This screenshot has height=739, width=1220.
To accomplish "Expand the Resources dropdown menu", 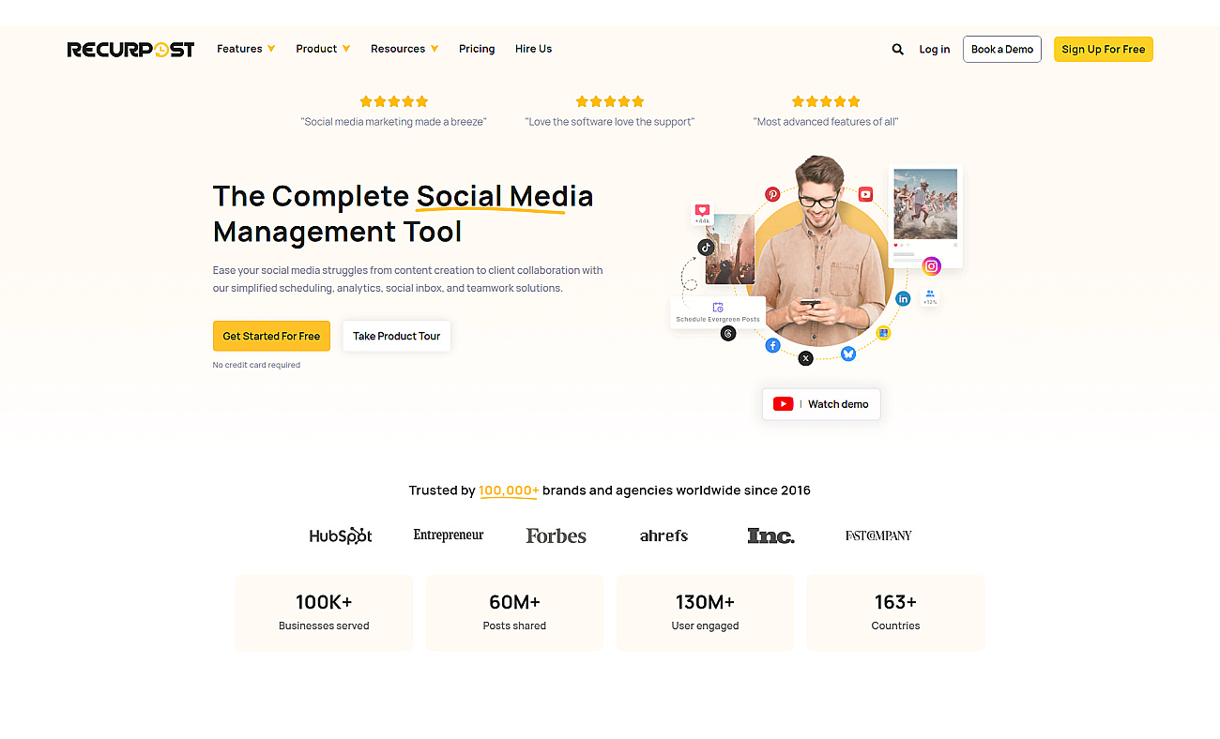I will click(404, 49).
